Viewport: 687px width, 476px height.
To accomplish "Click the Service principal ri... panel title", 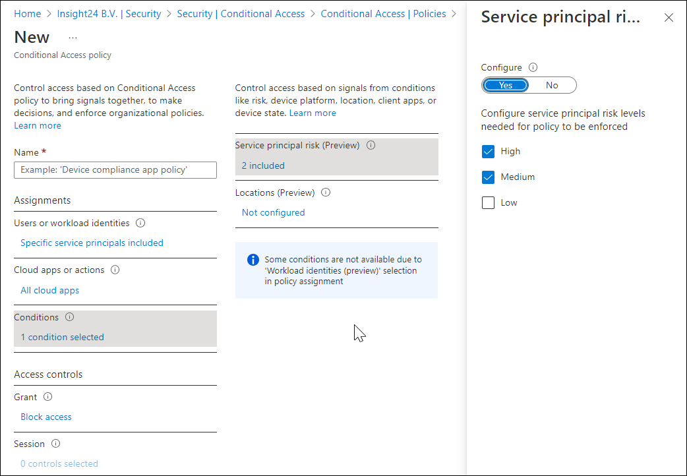I will point(560,17).
